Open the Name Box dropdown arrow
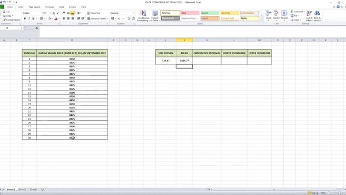 point(22,28)
